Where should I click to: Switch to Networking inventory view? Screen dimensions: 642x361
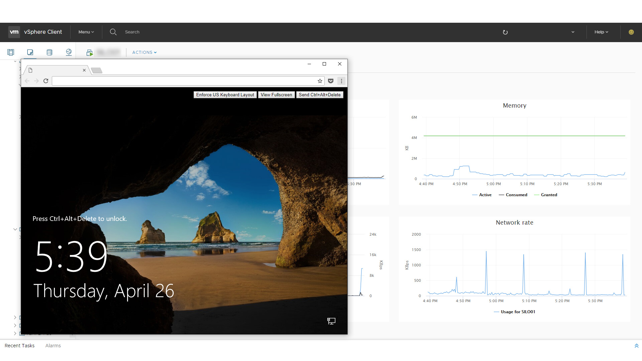[x=69, y=52]
